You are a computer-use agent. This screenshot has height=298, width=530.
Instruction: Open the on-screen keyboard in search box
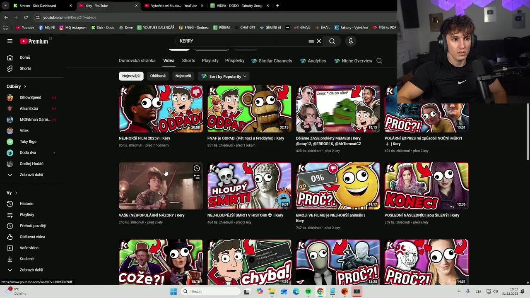point(311,41)
